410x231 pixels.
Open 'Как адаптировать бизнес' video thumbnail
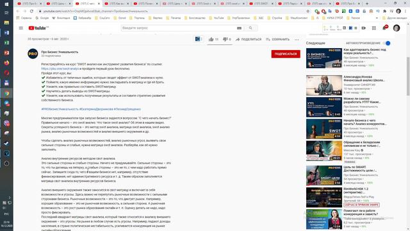pyautogui.click(x=324, y=58)
